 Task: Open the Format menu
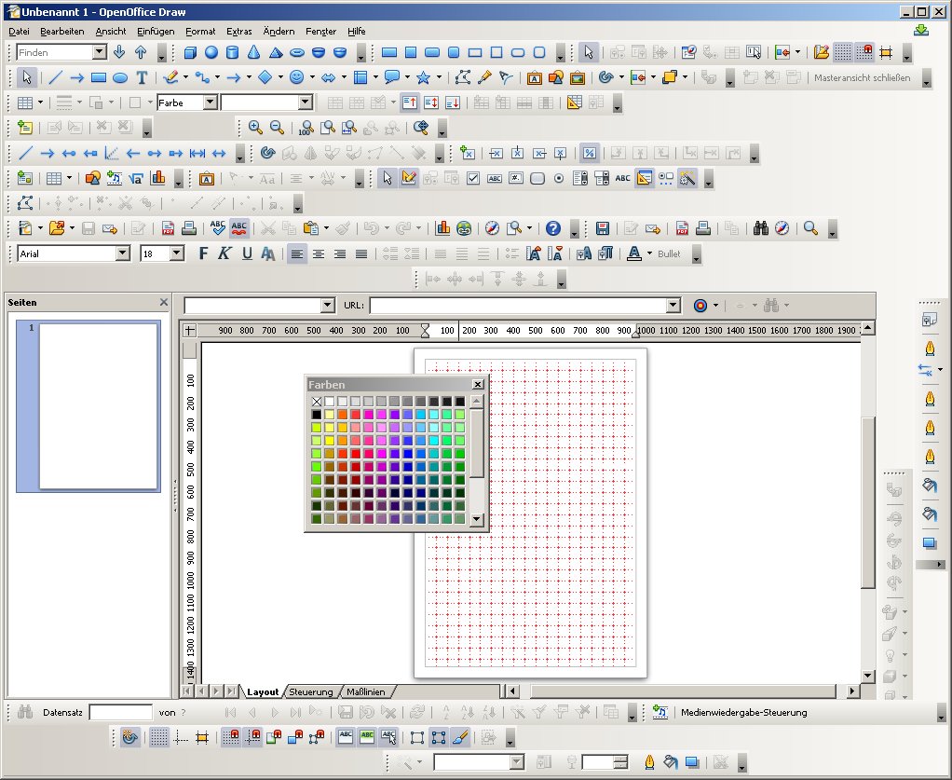tap(200, 31)
